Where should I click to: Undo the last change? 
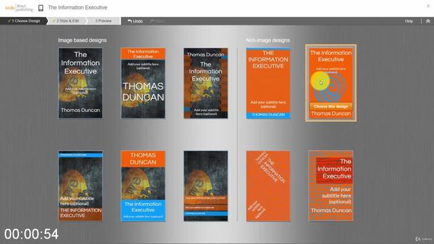(135, 21)
